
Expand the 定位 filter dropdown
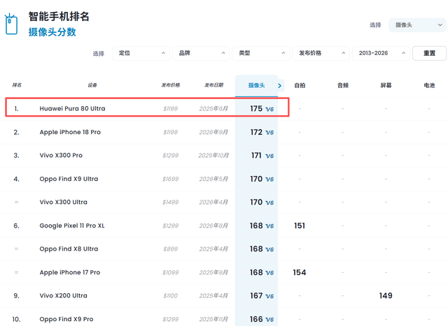(141, 53)
